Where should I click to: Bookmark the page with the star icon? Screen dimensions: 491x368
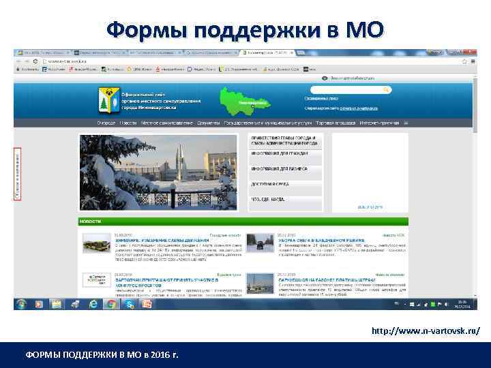pos(464,61)
